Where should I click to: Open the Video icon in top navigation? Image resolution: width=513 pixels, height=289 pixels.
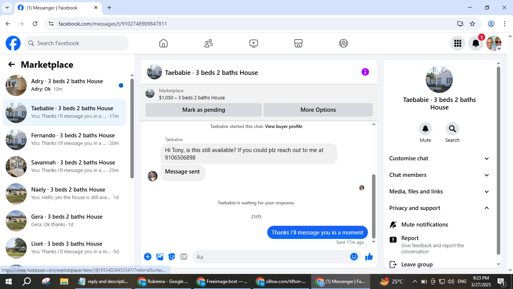[254, 43]
